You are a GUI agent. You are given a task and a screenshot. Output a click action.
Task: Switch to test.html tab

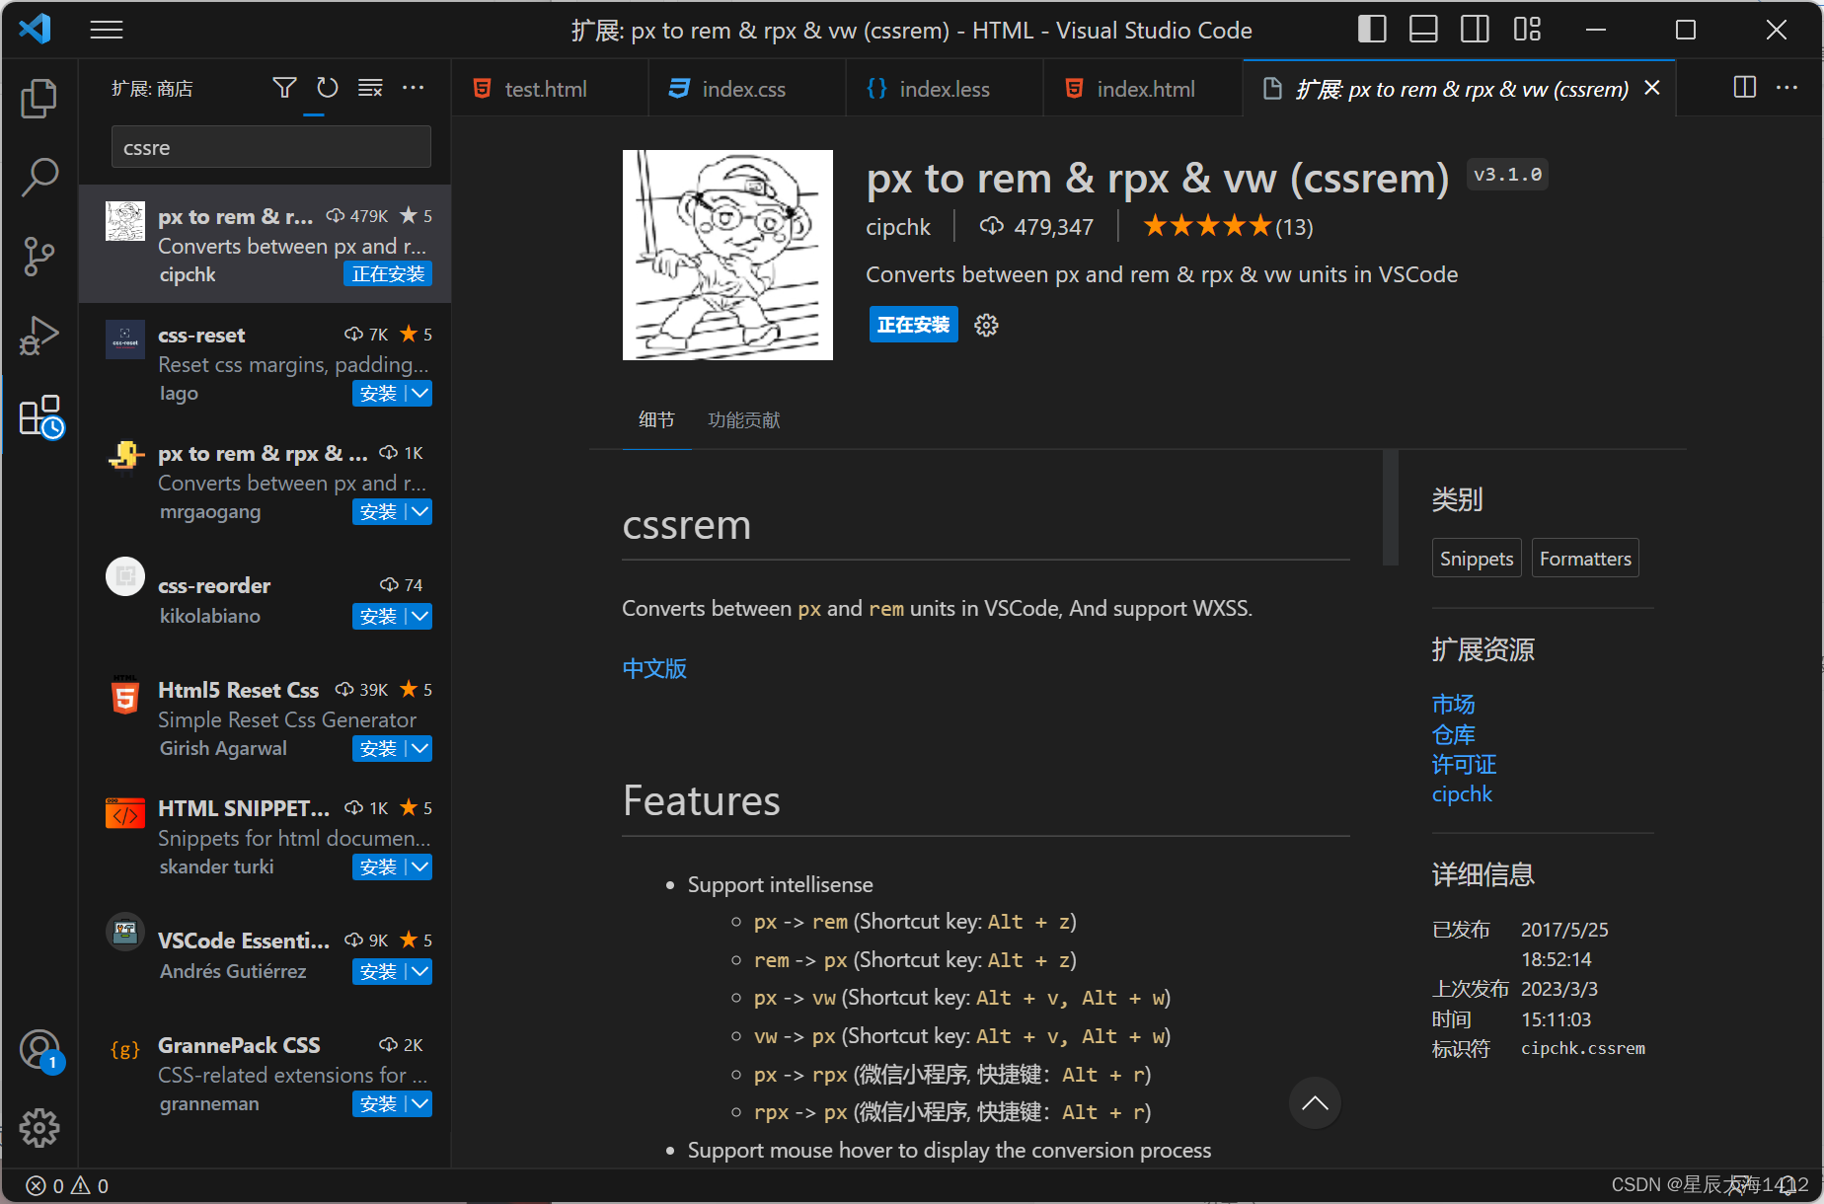550,89
